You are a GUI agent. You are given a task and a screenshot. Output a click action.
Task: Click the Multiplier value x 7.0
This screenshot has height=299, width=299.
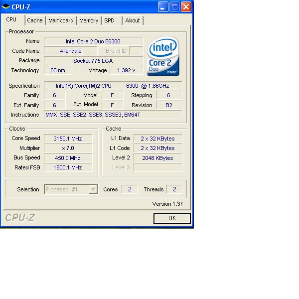[x=68, y=148]
